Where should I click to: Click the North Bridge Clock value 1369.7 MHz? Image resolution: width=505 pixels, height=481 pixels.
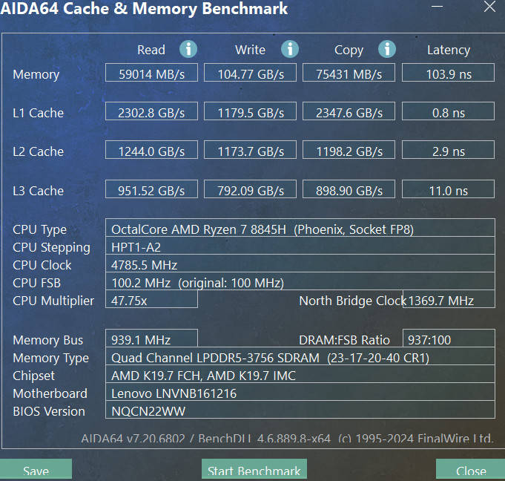[449, 299]
